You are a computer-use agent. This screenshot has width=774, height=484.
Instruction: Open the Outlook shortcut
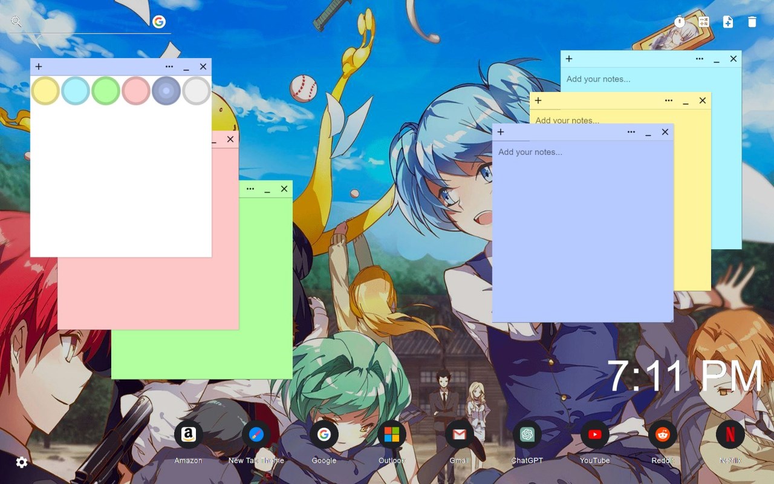[x=391, y=434]
